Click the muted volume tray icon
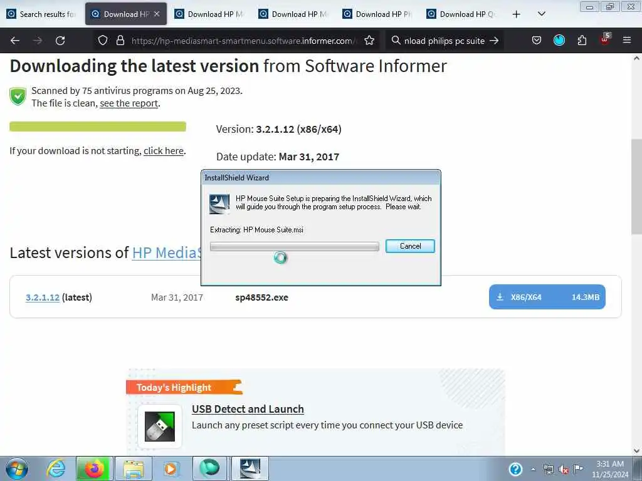This screenshot has width=642, height=481. click(x=564, y=470)
